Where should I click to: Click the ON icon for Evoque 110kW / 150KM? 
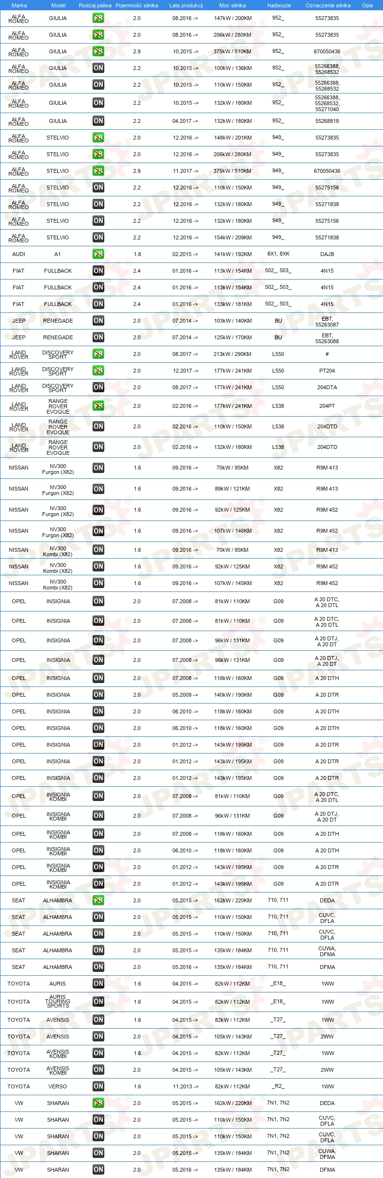click(x=98, y=426)
